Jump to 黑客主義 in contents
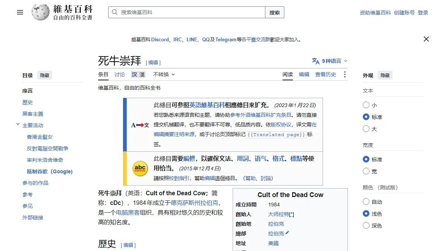Screen dimensions: 446x251 point(33,114)
